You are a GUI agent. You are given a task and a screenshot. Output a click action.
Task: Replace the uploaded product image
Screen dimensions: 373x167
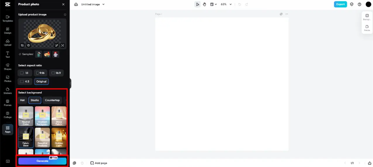click(x=22, y=45)
